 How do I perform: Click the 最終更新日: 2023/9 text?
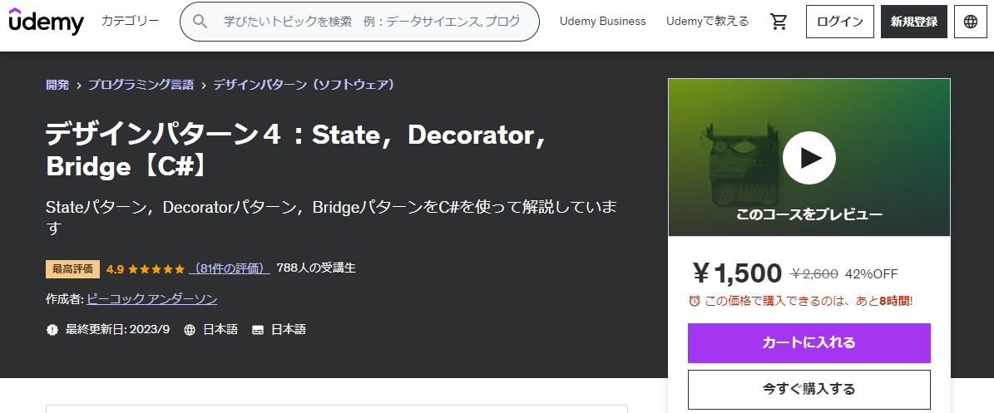[118, 329]
